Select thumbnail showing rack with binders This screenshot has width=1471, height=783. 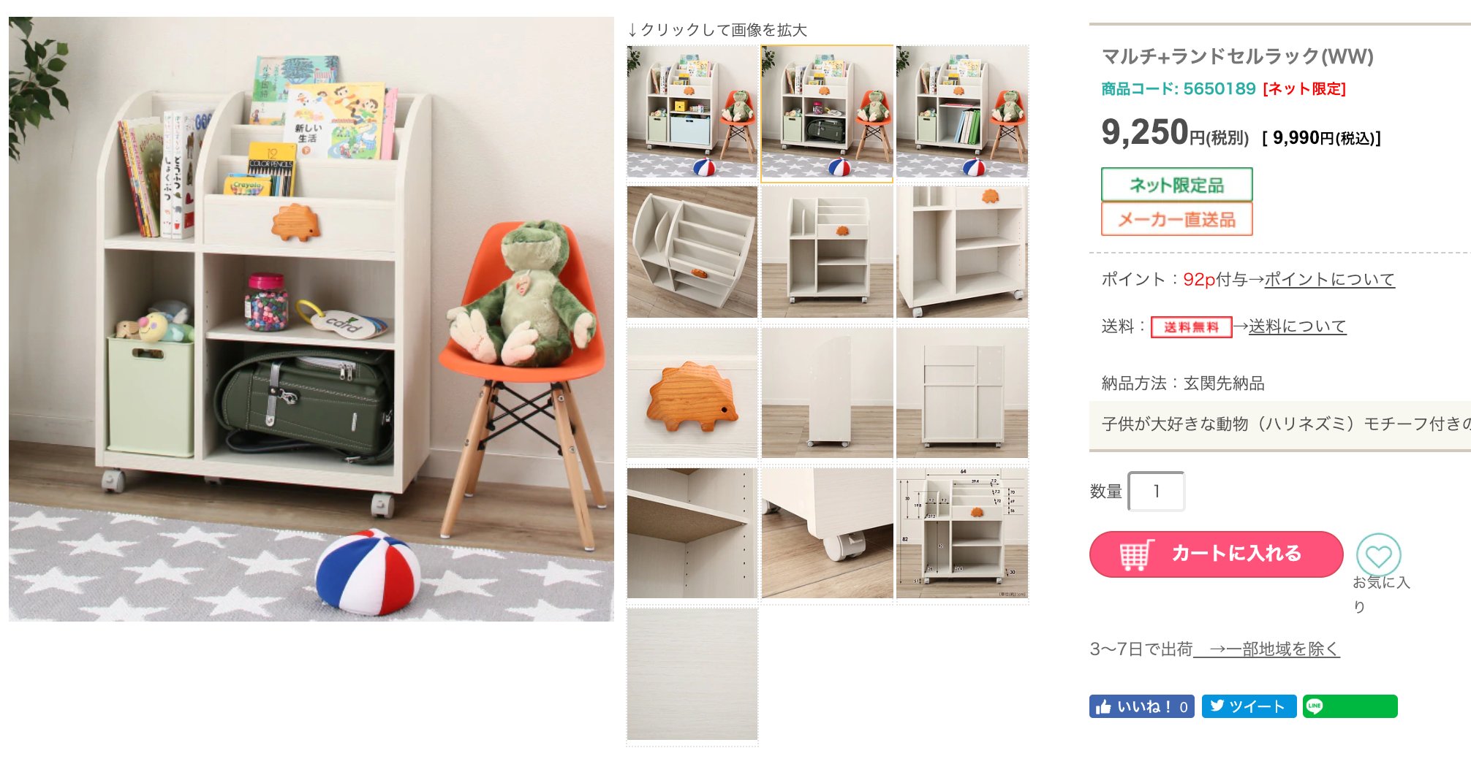[x=962, y=112]
